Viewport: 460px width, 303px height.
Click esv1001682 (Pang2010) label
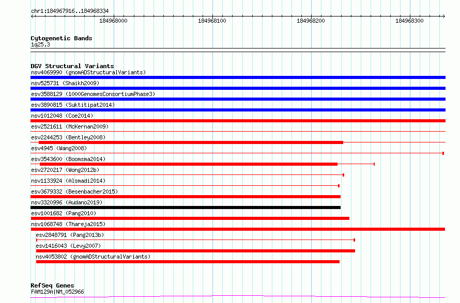[64, 213]
